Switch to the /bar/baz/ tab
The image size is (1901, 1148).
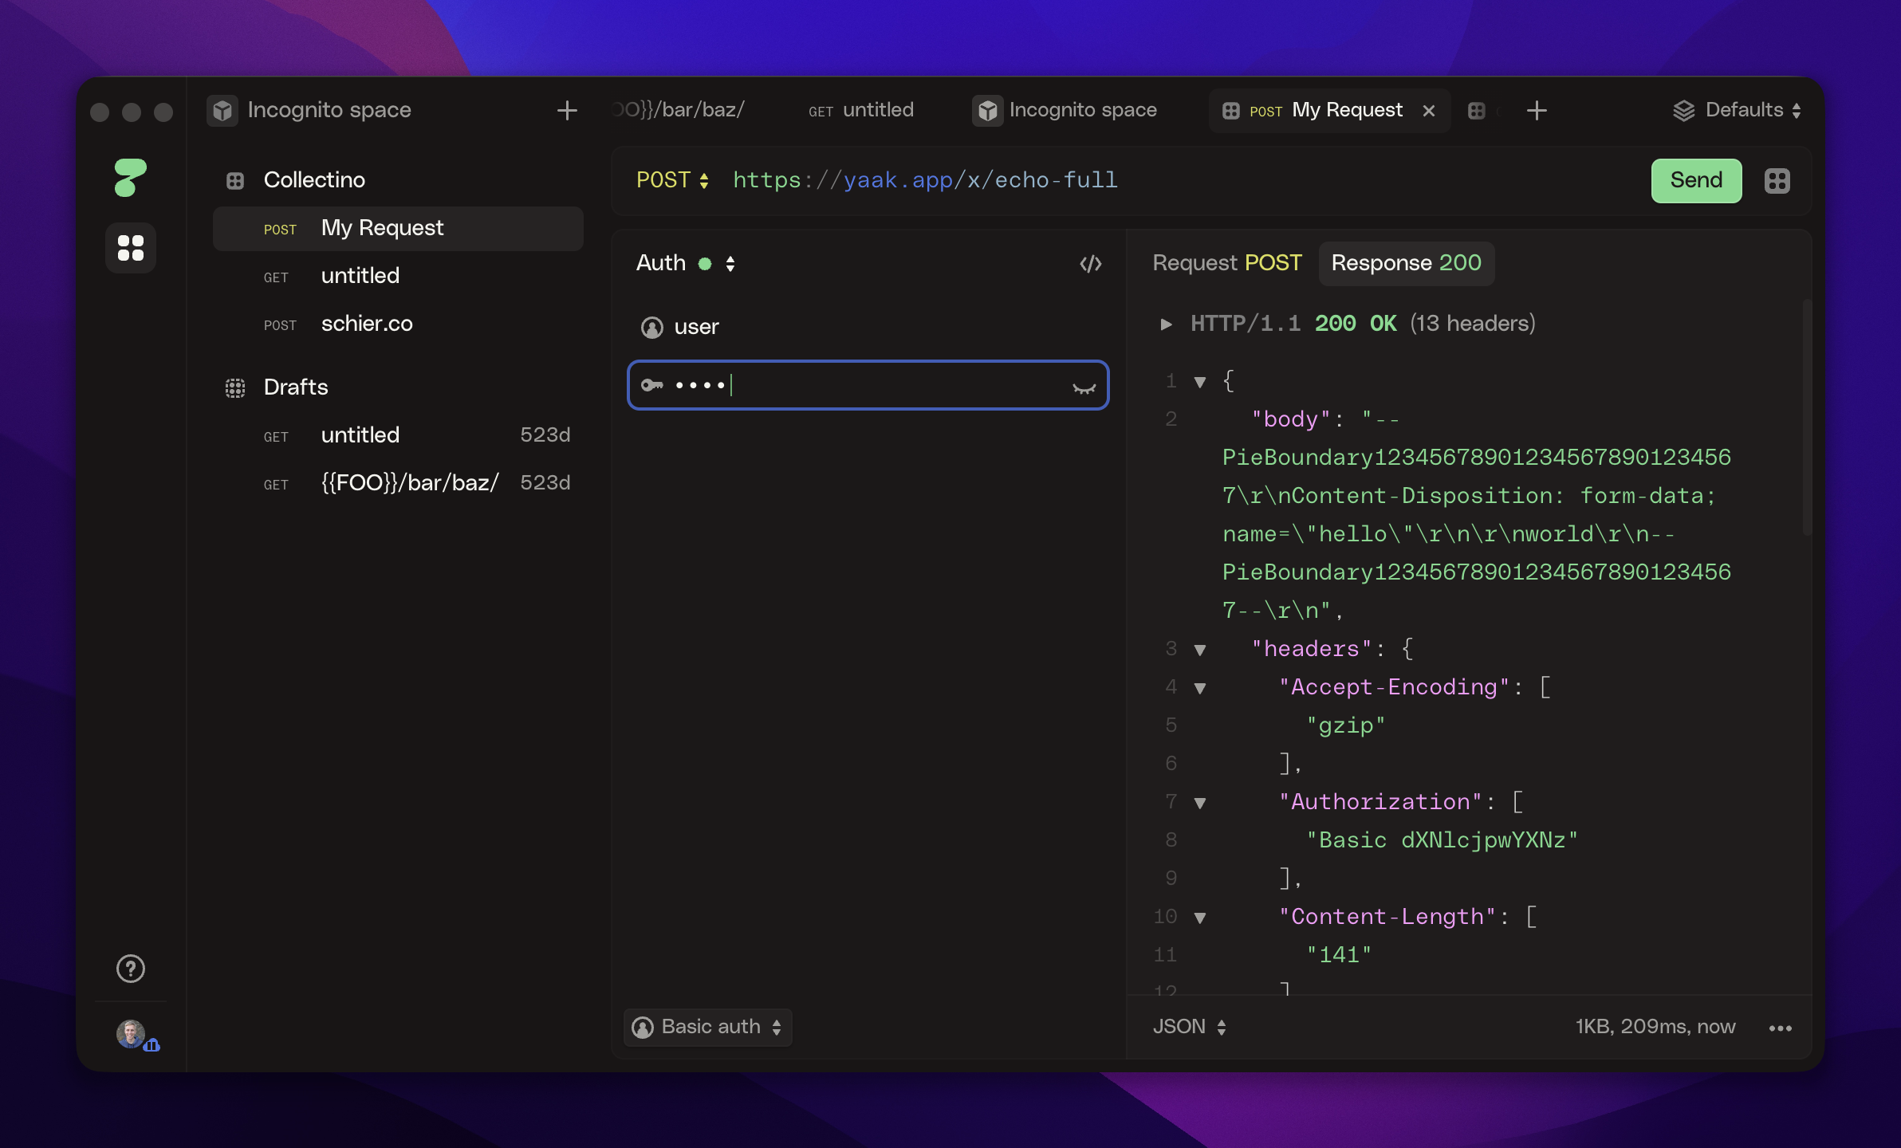coord(679,110)
